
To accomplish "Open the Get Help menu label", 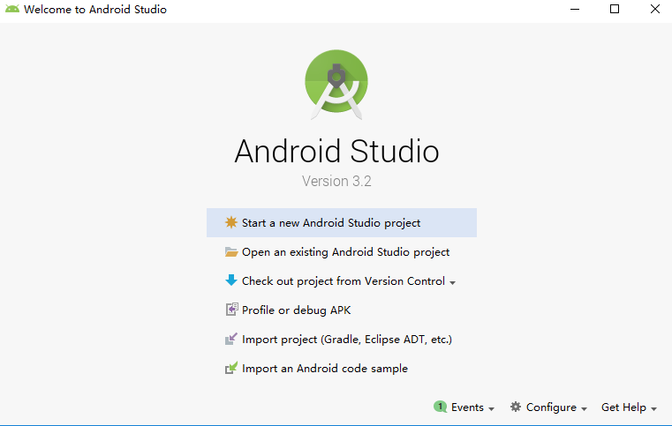I will [x=623, y=407].
